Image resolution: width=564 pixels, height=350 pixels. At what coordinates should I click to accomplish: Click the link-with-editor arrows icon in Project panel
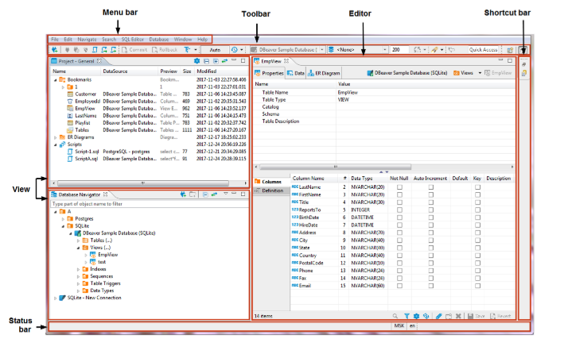(x=225, y=61)
